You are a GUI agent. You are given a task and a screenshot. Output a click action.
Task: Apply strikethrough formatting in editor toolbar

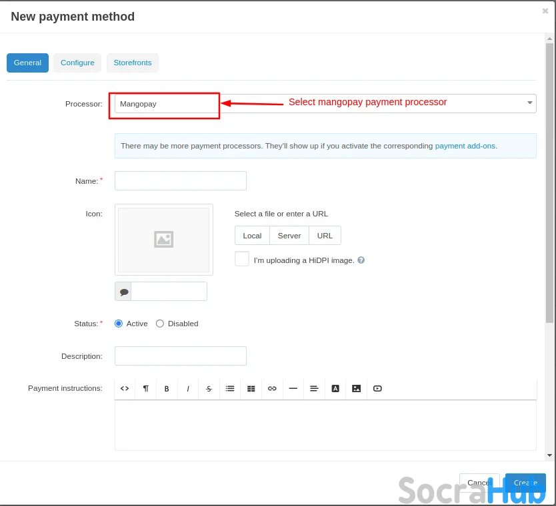pyautogui.click(x=209, y=388)
